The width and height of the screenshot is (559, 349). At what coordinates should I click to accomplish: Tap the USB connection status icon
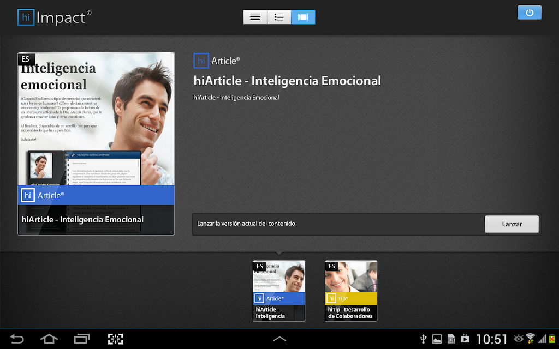[x=424, y=339]
